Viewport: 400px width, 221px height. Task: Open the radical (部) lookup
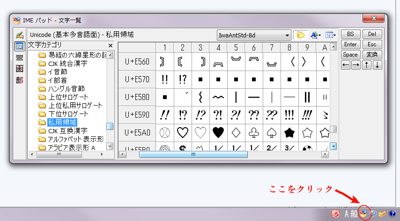tap(19, 80)
